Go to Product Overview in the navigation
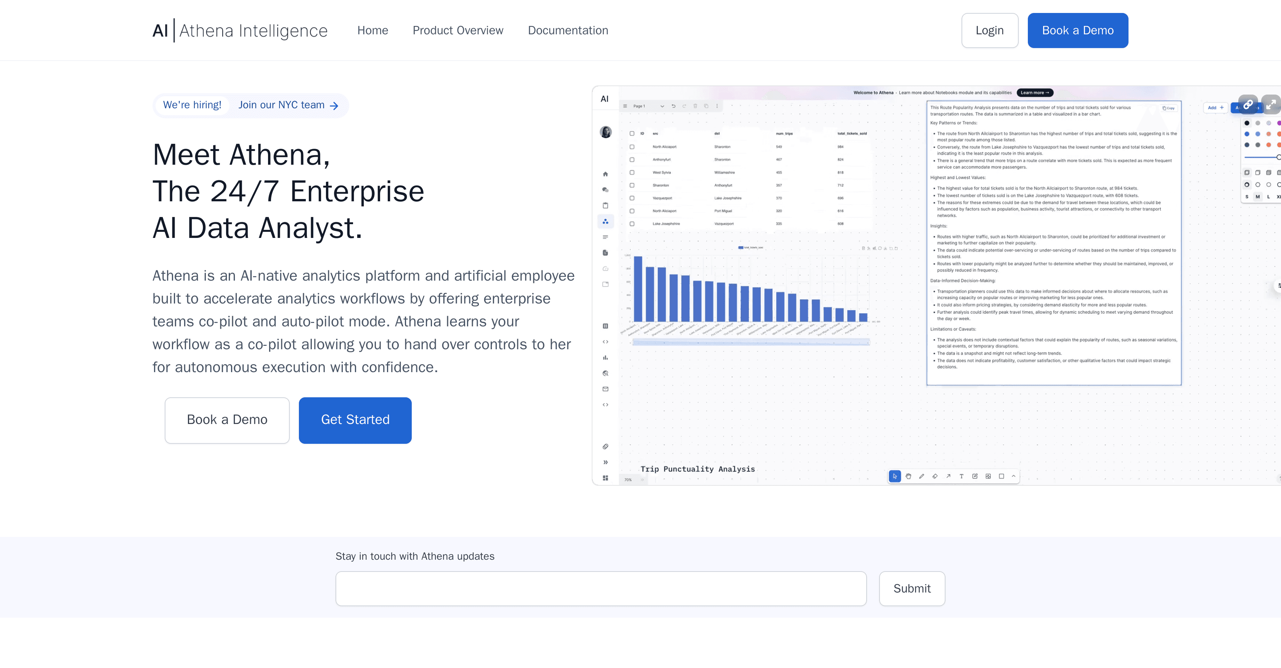This screenshot has height=668, width=1281. click(x=458, y=31)
